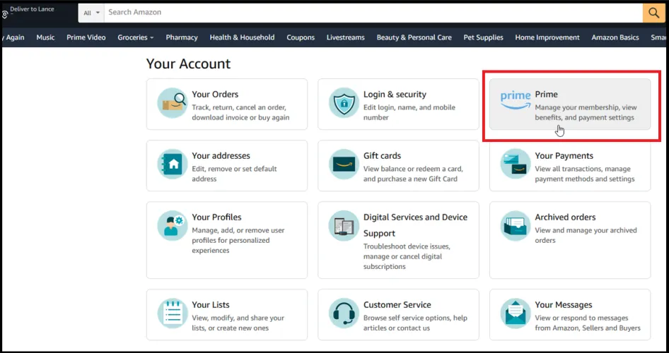This screenshot has height=353, width=669.
Task: Go to Coupons in the navigation bar
Action: 301,37
